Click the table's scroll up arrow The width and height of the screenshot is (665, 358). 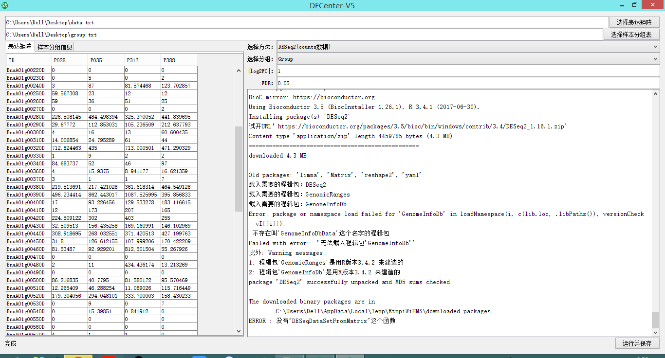tap(239, 71)
